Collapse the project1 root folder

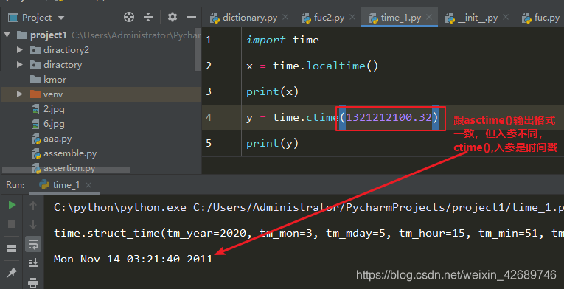[7, 35]
